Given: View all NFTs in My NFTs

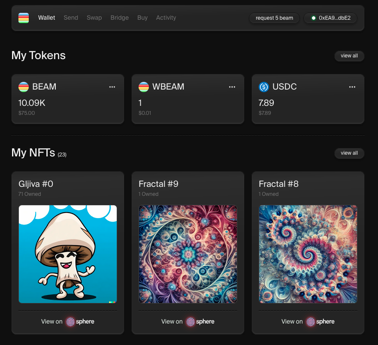Looking at the screenshot, I should pyautogui.click(x=349, y=153).
